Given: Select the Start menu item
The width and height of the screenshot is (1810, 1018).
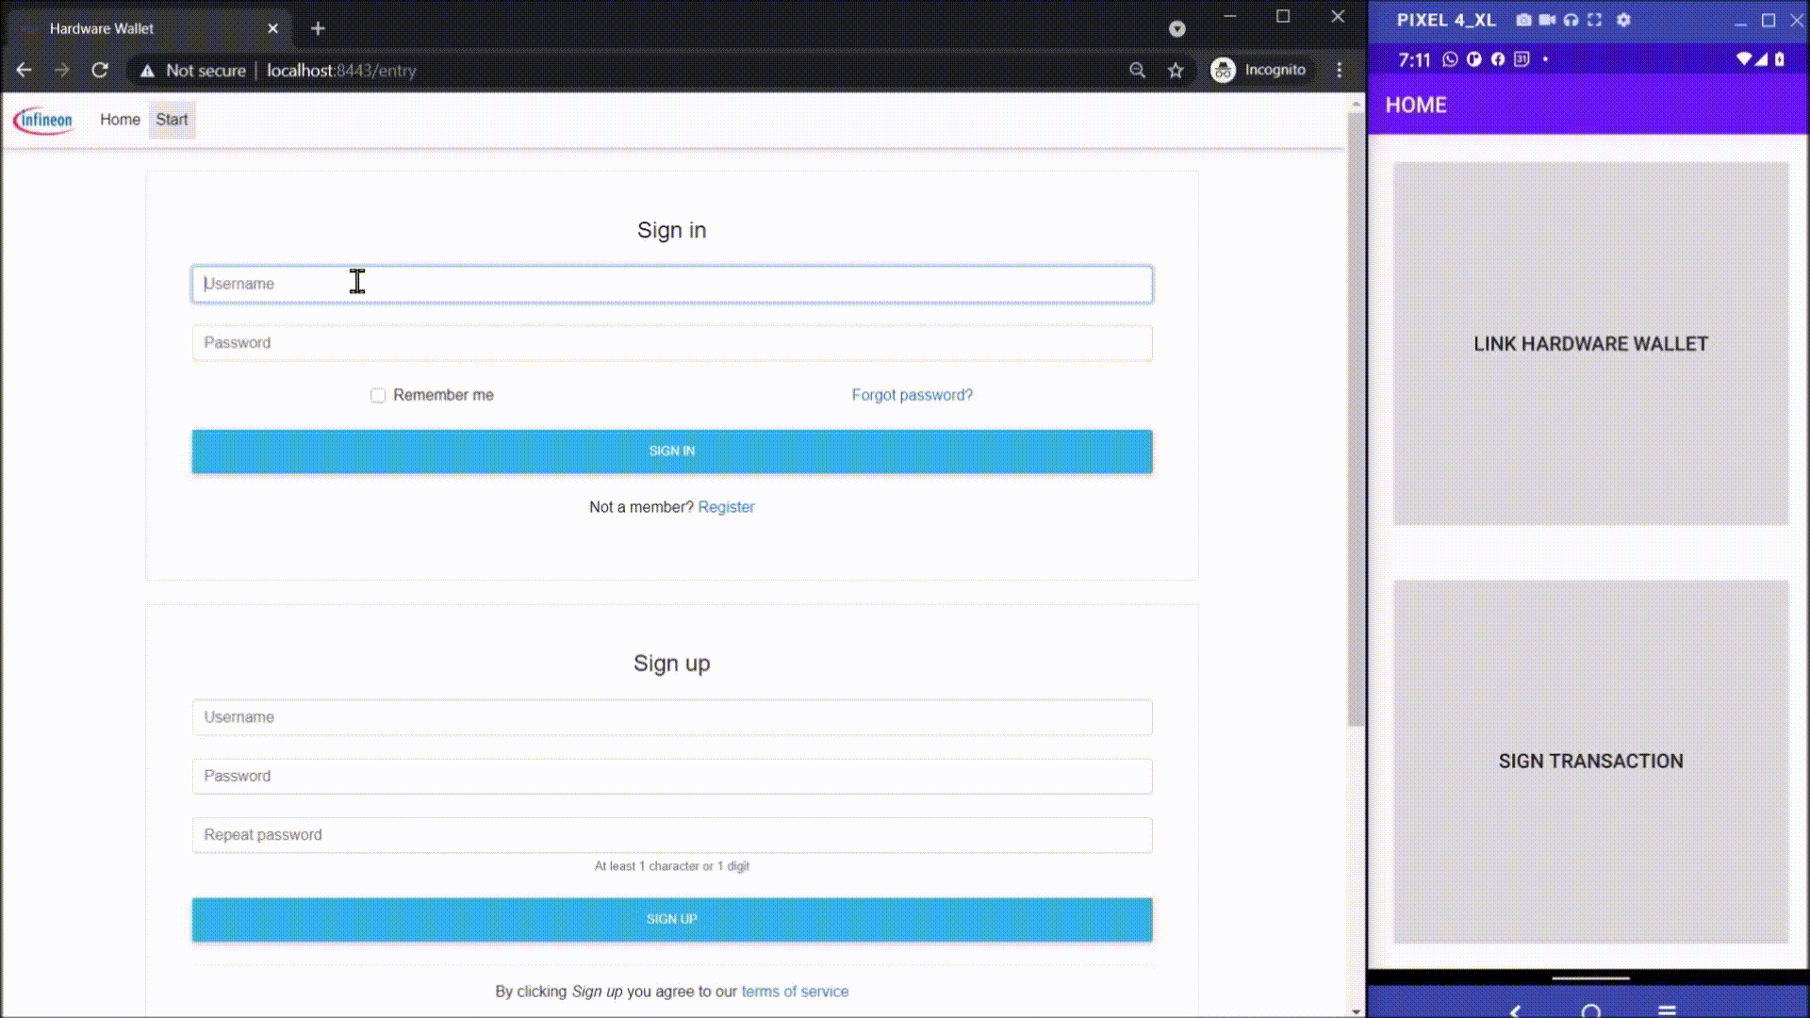Looking at the screenshot, I should (173, 120).
